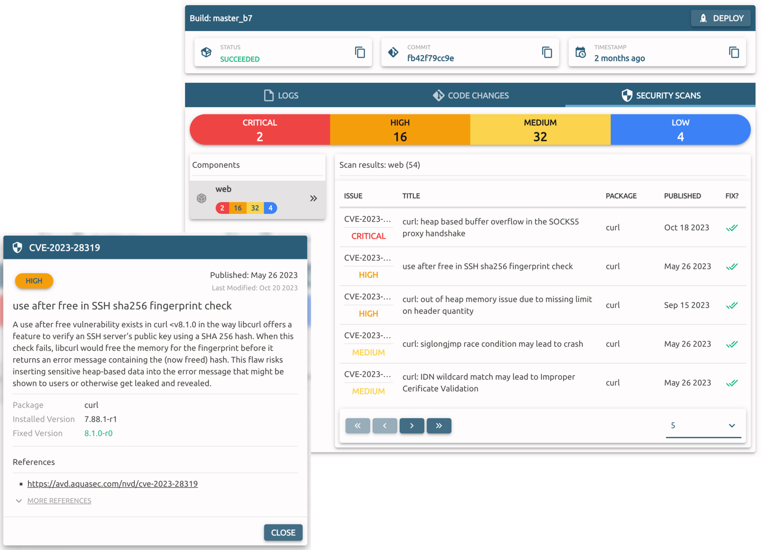
Task: Click installed version 7.88.1-r1
Action: pos(100,419)
